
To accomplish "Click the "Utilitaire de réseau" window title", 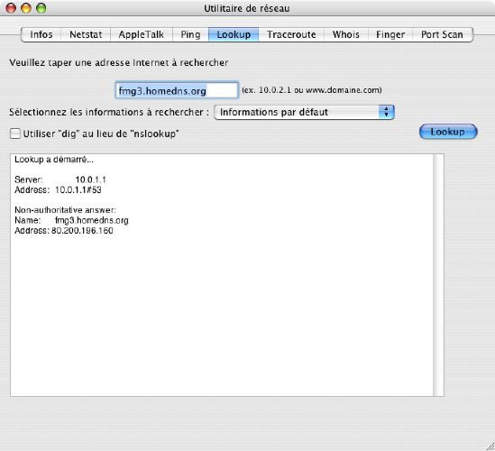I will pos(247,8).
